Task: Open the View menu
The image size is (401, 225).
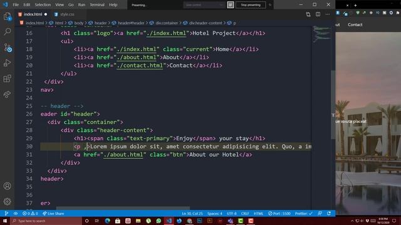Action: click(x=60, y=4)
